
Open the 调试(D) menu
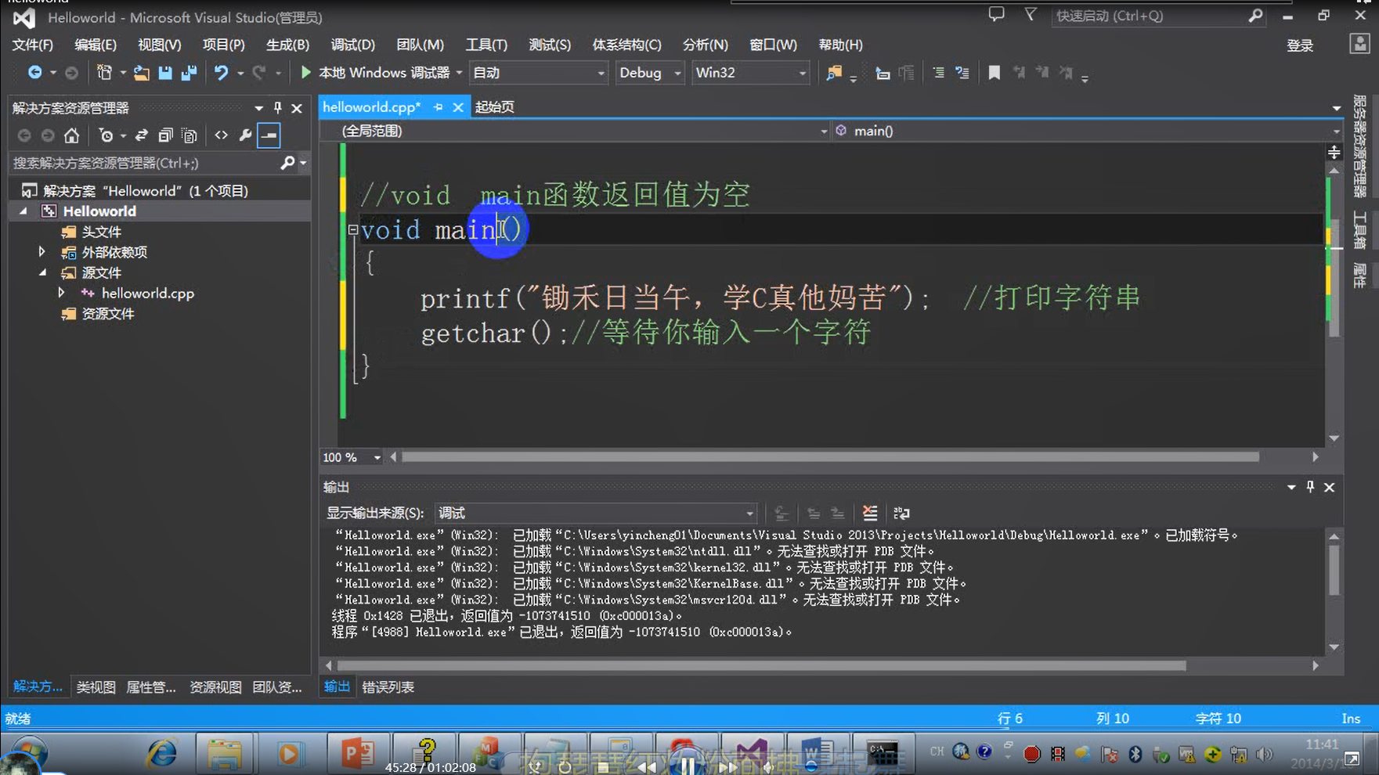pyautogui.click(x=352, y=45)
